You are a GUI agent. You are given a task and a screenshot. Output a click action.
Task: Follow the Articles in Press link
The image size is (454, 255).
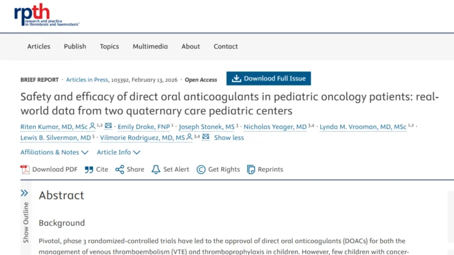click(87, 80)
